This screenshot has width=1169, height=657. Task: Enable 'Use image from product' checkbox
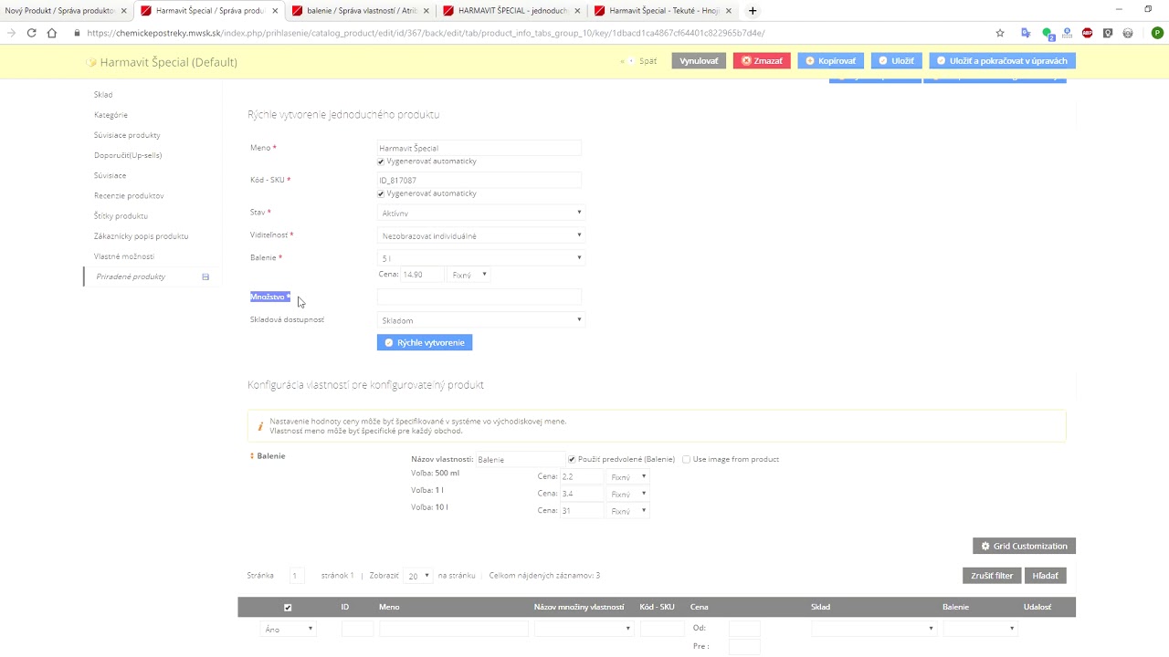click(686, 459)
